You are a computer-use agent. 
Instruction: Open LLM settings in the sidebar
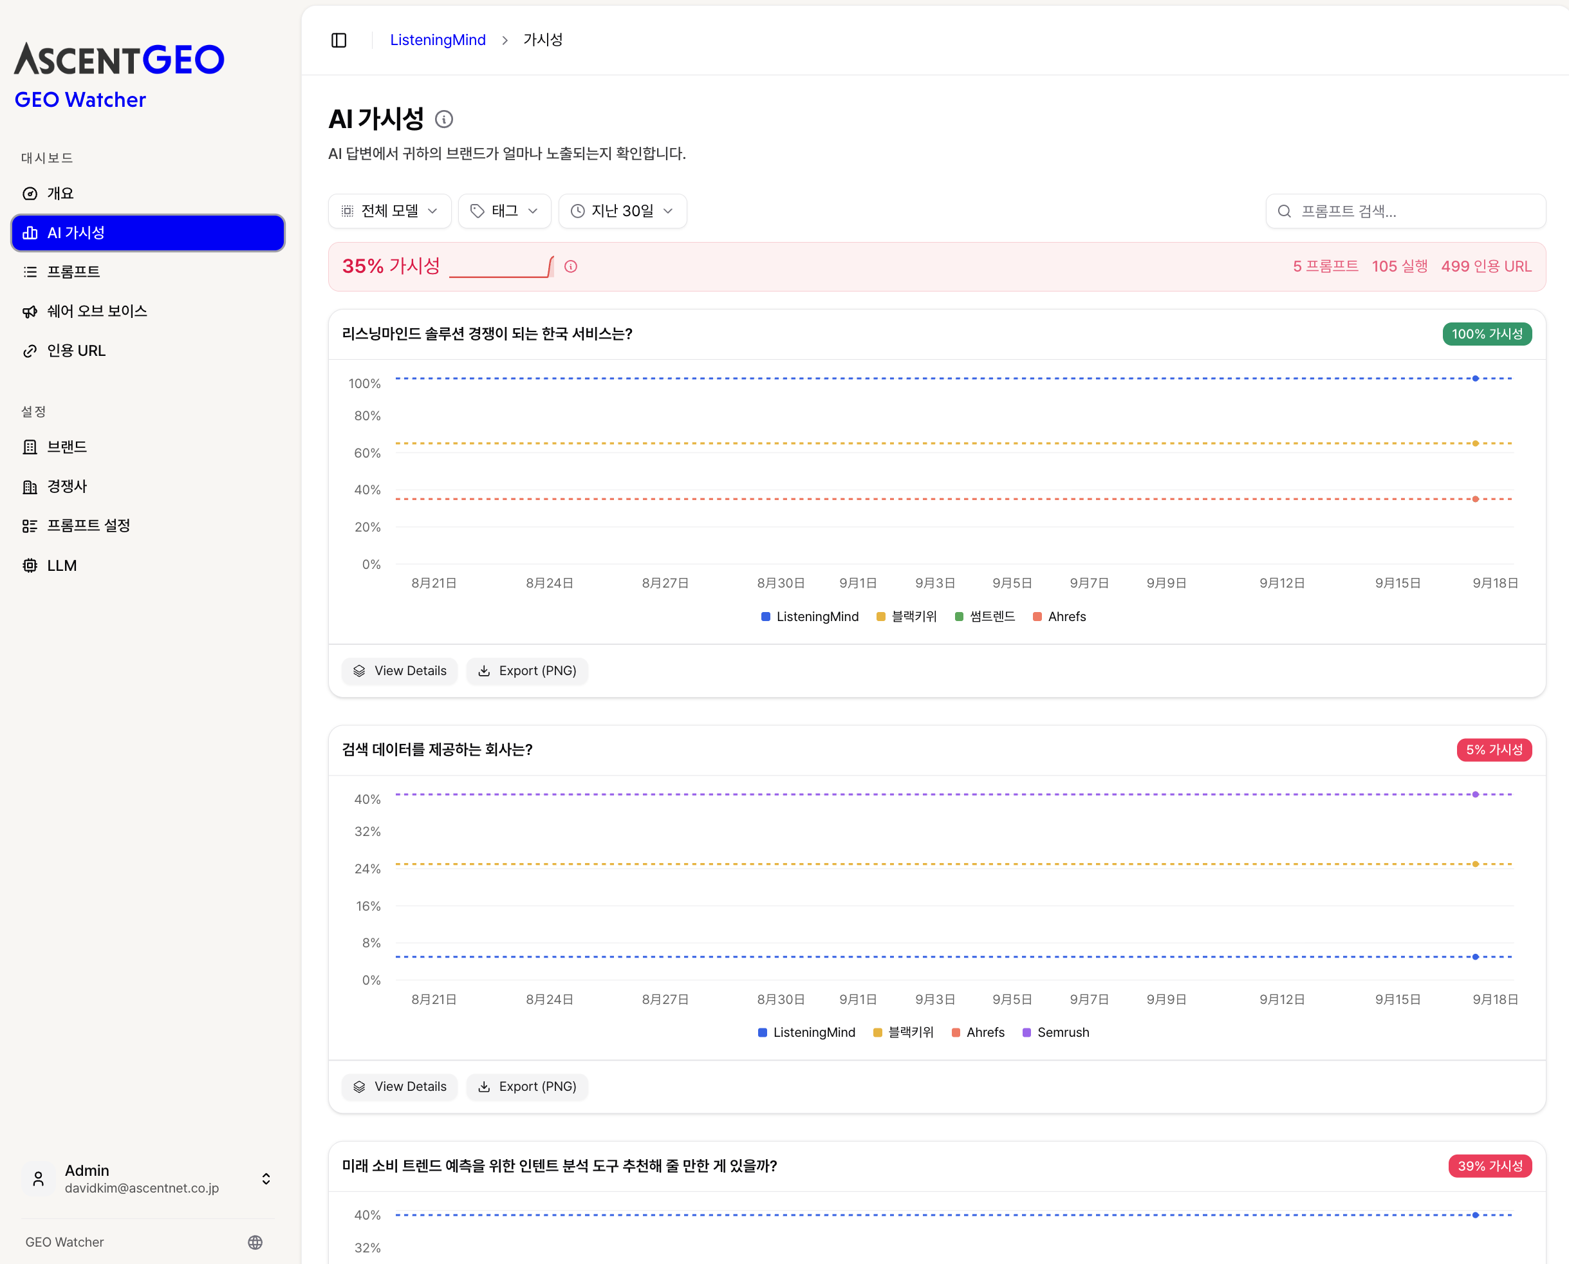(x=148, y=566)
